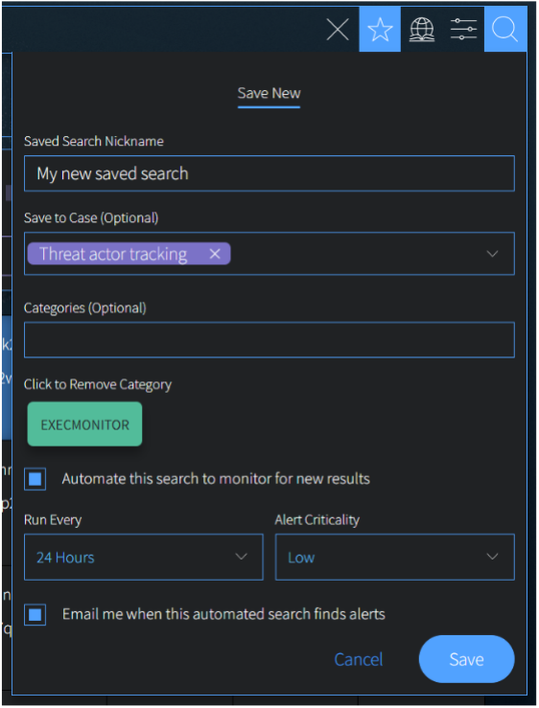Viewport: 539px width, 708px height.
Task: Open the Alert Criticality dropdown
Action: coord(395,558)
